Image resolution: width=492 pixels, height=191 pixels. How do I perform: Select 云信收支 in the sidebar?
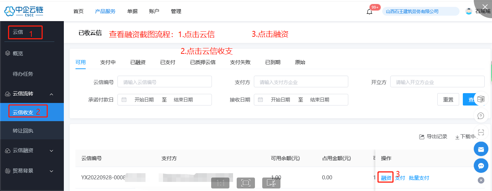click(32, 112)
